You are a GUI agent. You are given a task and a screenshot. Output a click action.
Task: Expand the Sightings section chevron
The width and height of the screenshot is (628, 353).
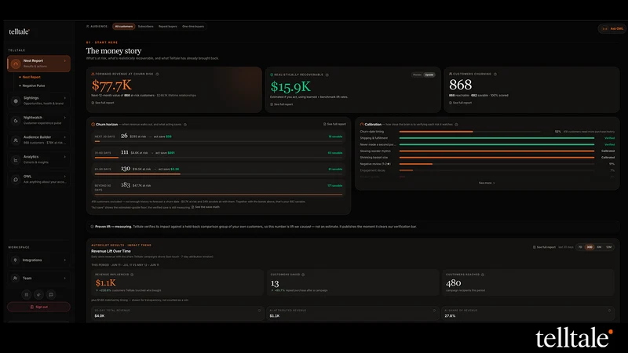pos(65,98)
